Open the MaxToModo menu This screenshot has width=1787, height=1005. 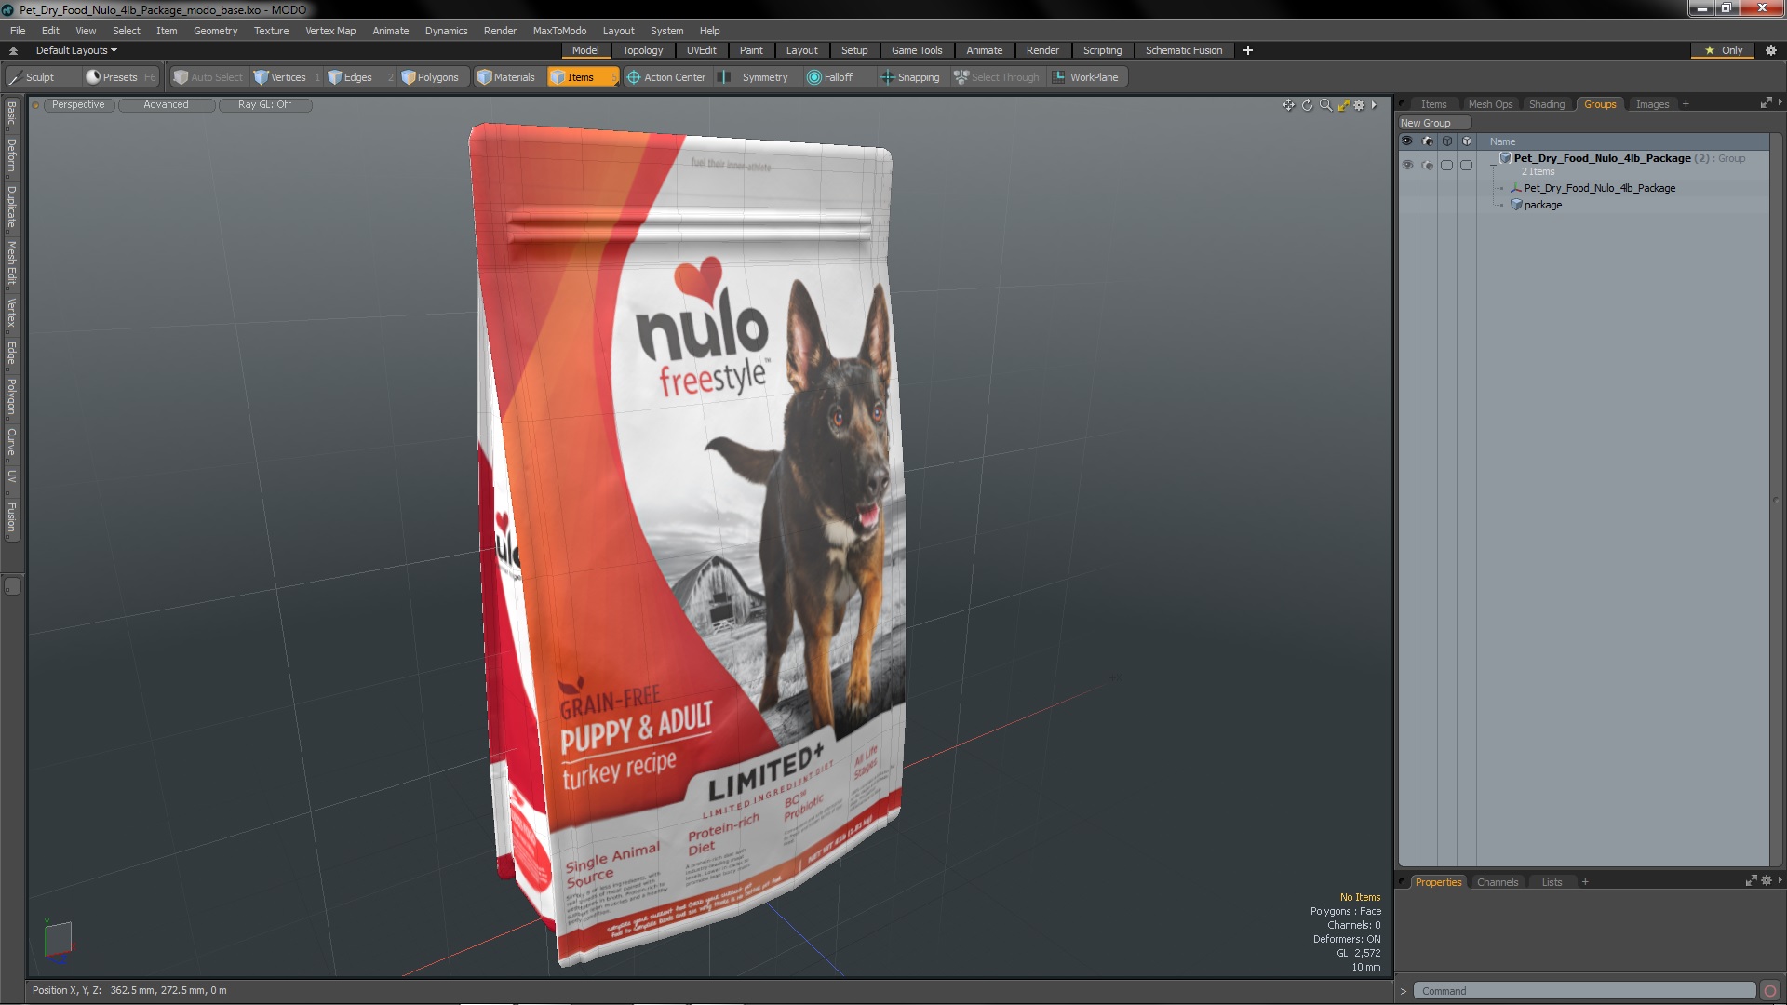click(559, 31)
